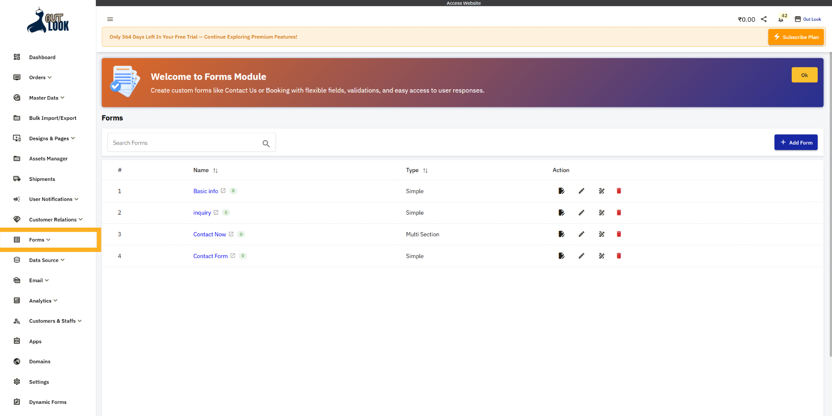Open the notifications bell icon
This screenshot has width=832, height=416.
780,19
